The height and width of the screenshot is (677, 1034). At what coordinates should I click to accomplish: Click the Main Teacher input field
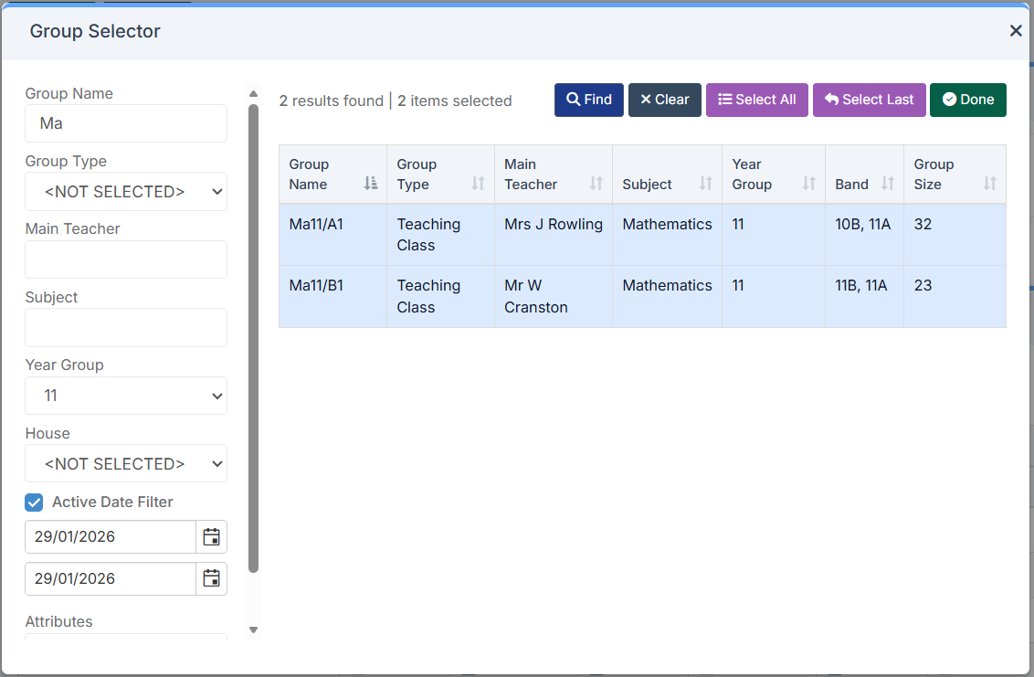coord(126,259)
